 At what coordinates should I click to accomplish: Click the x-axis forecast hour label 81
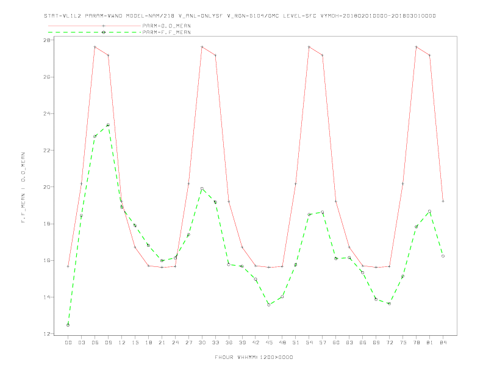430,343
